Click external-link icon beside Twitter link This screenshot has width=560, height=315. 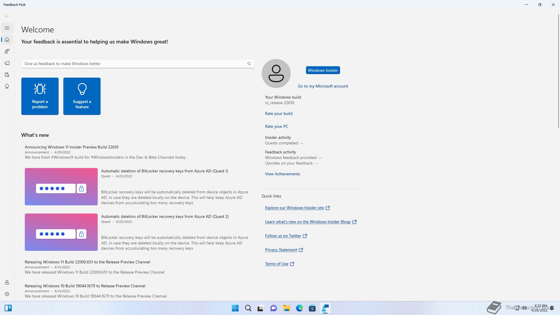pyautogui.click(x=305, y=236)
